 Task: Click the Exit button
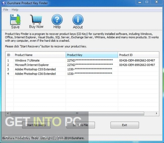(x=124, y=125)
